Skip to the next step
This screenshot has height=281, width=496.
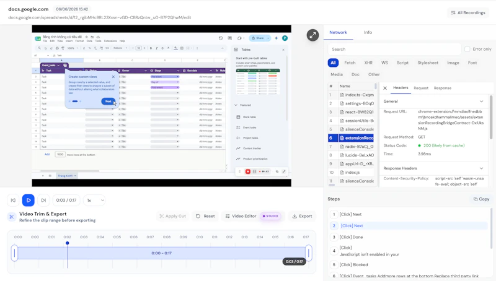[43, 200]
